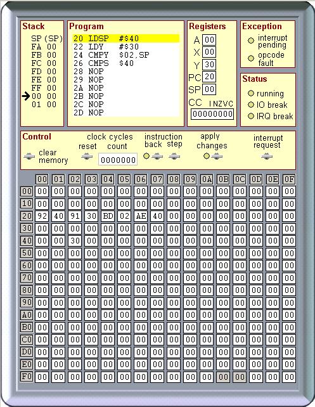315x407 pixels.
Task: Click shaded memory cell at address FC
Action: pyautogui.click(x=240, y=377)
